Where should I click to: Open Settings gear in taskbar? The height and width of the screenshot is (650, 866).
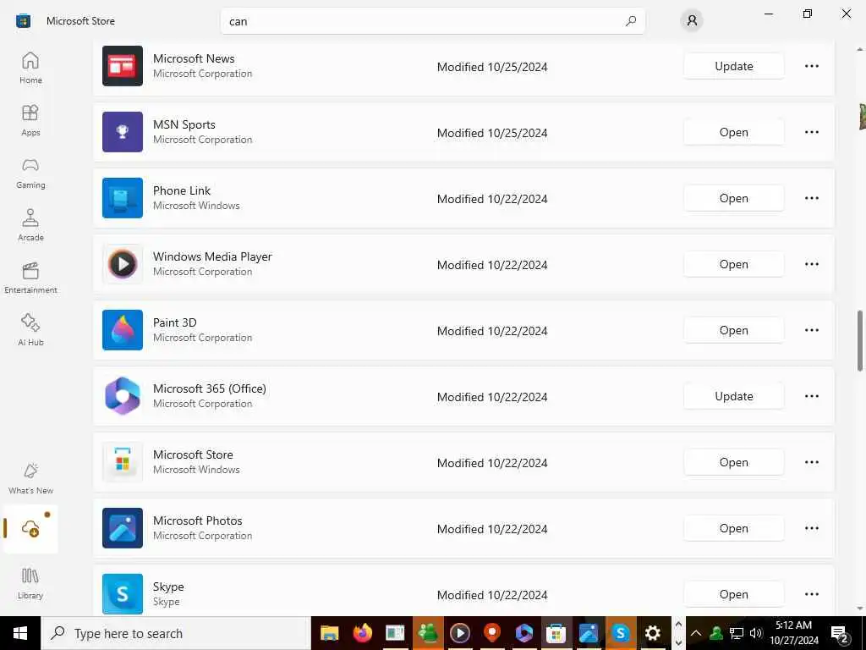652,633
